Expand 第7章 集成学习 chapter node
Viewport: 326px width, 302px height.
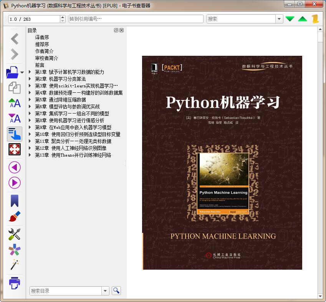pyautogui.click(x=30, y=113)
